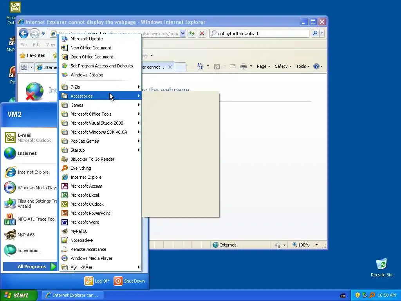401x301 pixels.
Task: Open E-mail Microsoft Outlook pinned item
Action: tap(30, 138)
